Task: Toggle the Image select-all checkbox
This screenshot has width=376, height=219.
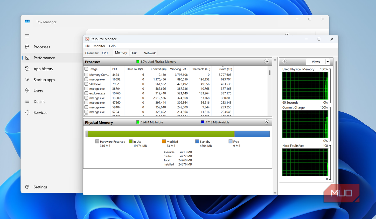Action: (x=86, y=69)
